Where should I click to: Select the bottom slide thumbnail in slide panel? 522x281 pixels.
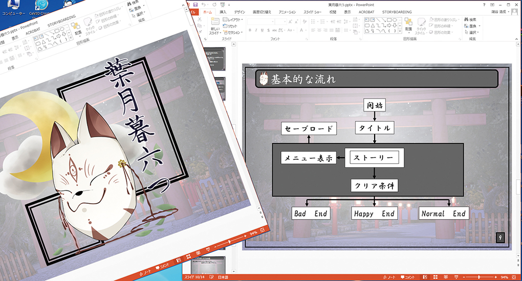point(208,264)
